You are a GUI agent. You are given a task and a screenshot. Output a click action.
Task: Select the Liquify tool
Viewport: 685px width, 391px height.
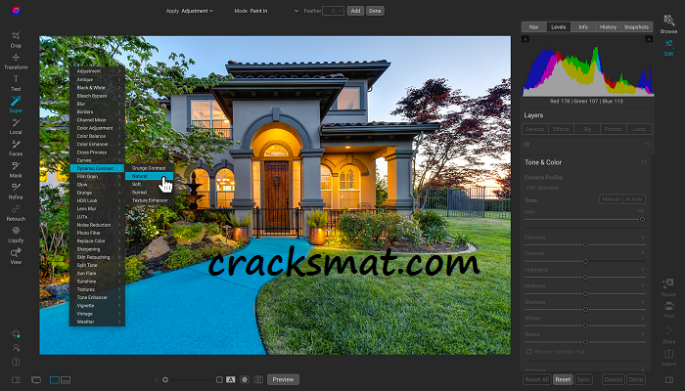[x=16, y=235]
